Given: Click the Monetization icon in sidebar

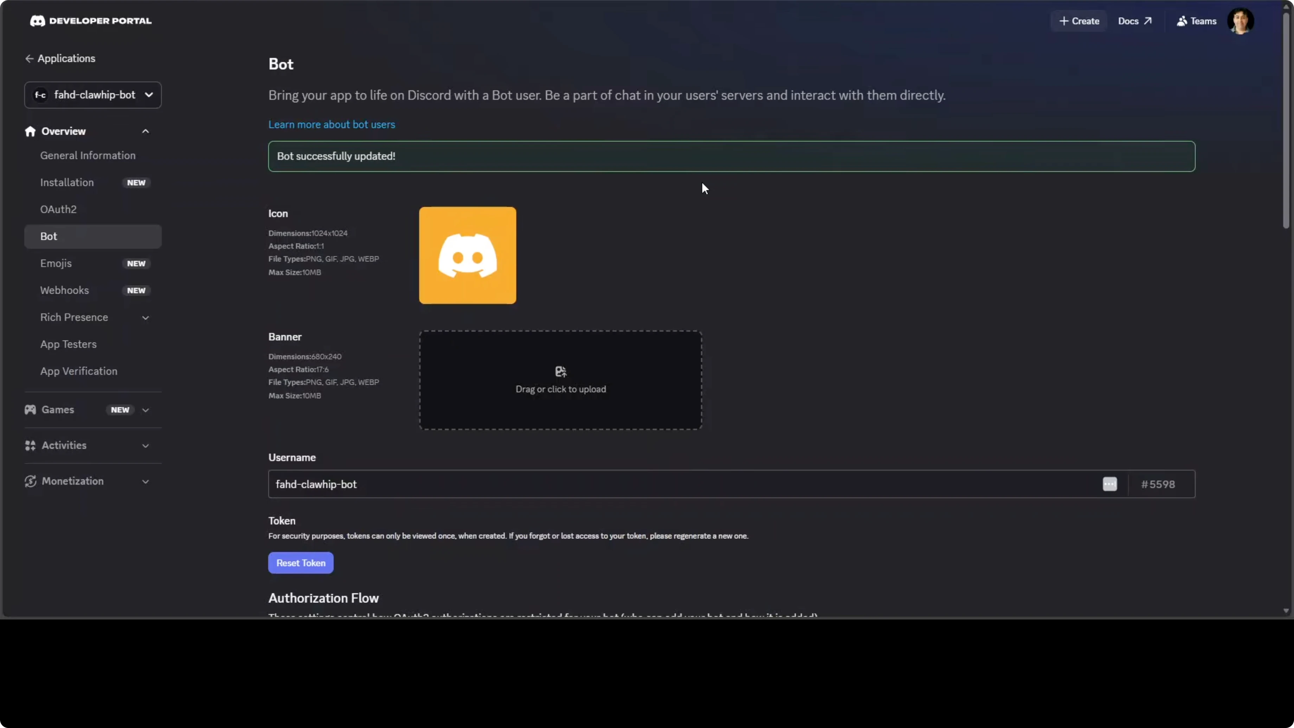Looking at the screenshot, I should tap(30, 481).
